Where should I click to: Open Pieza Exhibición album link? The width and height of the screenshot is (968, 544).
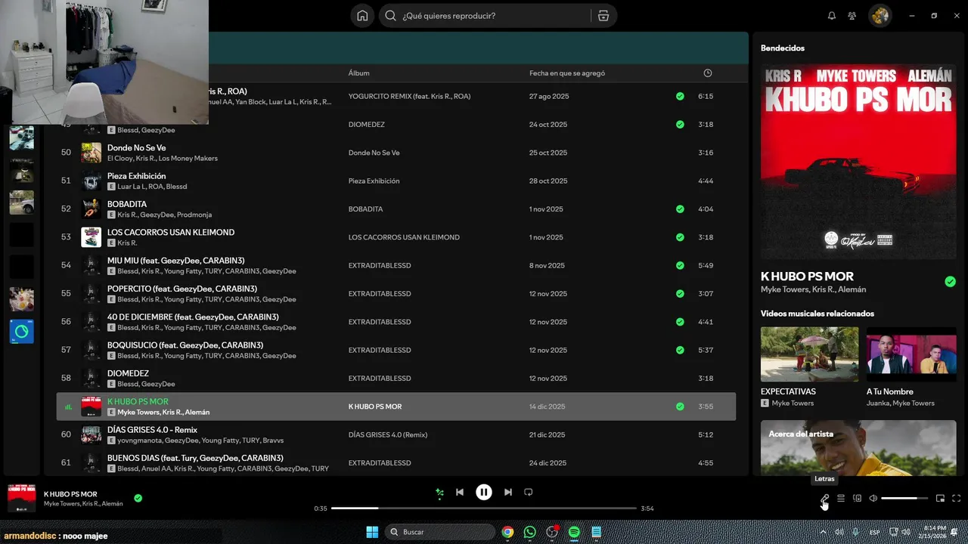point(374,181)
